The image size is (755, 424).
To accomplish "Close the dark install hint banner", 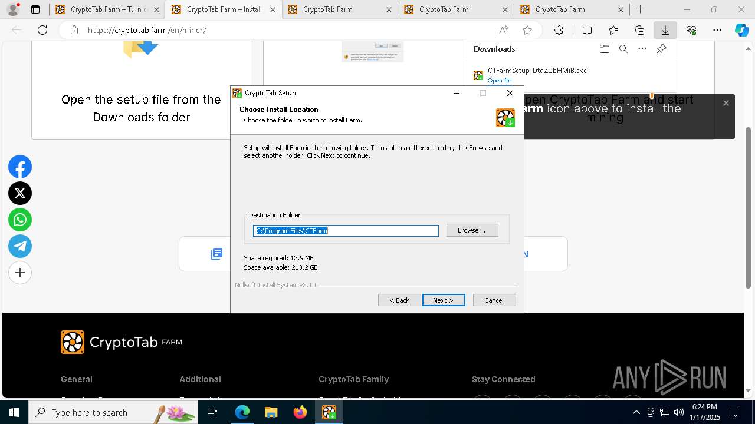I will [726, 103].
